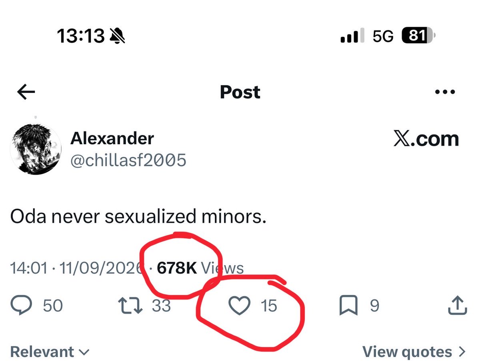Tap the back arrow icon
Viewport: 480px width, 361px height.
click(x=26, y=93)
